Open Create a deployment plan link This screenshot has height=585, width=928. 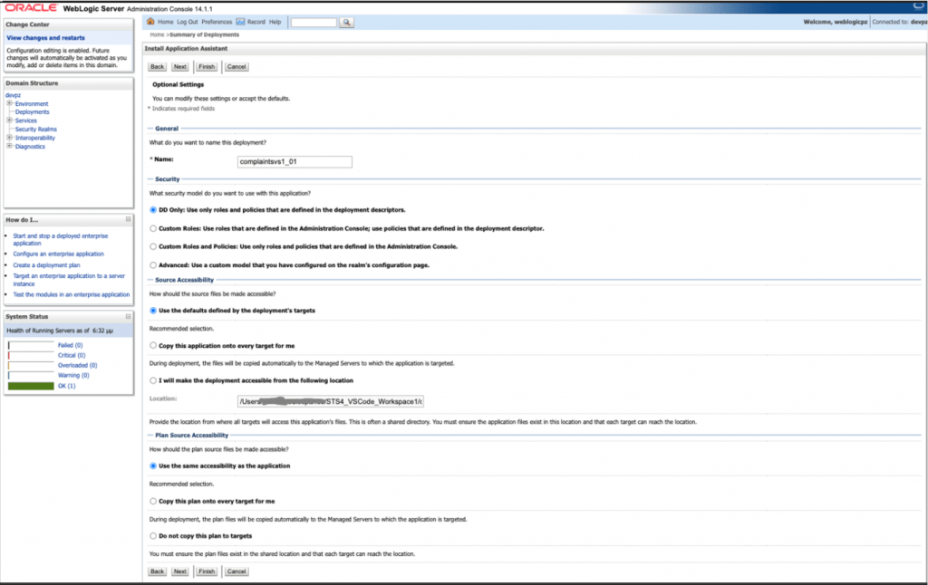[x=46, y=265]
